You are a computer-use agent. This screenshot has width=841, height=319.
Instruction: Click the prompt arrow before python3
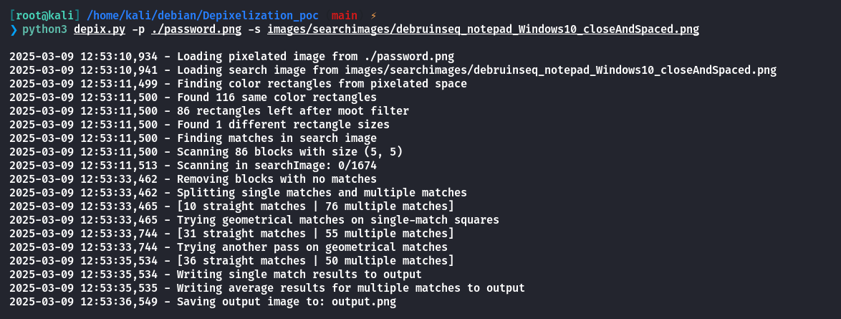point(14,29)
